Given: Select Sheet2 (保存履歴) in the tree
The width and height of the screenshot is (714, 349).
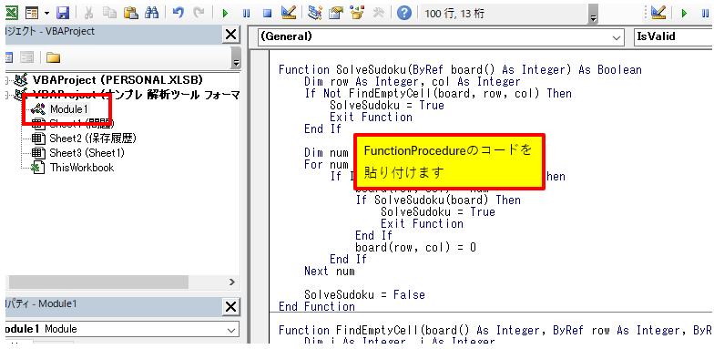Looking at the screenshot, I should coord(93,139).
